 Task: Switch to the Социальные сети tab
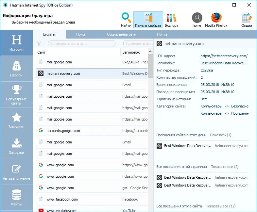click(122, 34)
